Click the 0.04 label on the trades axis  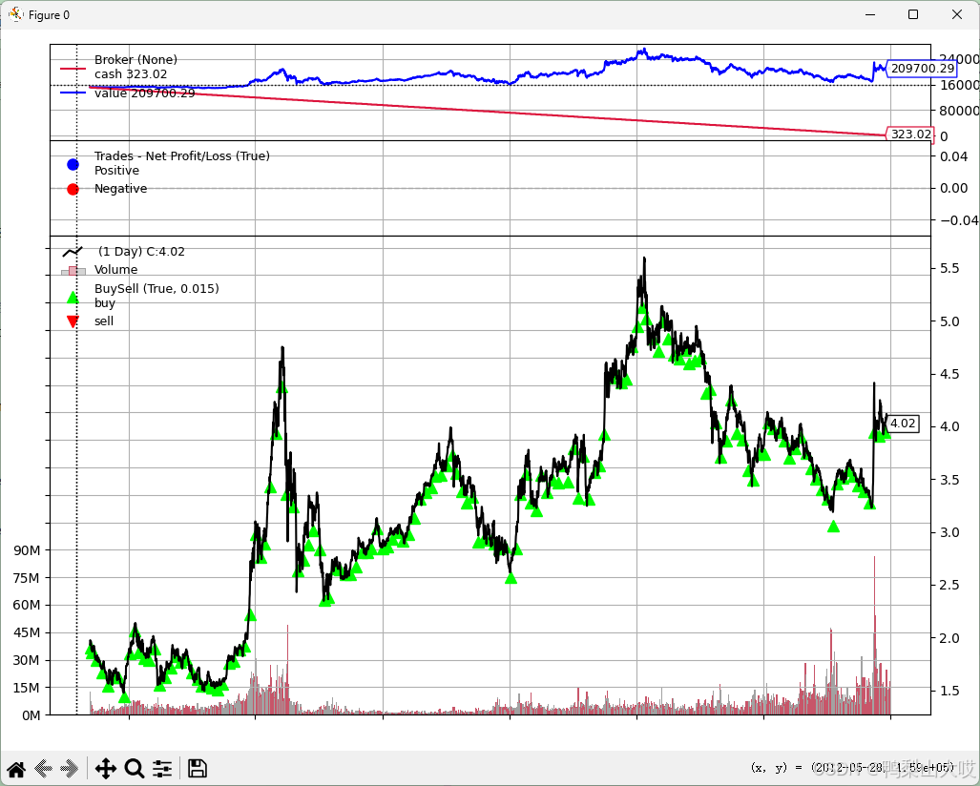point(953,156)
